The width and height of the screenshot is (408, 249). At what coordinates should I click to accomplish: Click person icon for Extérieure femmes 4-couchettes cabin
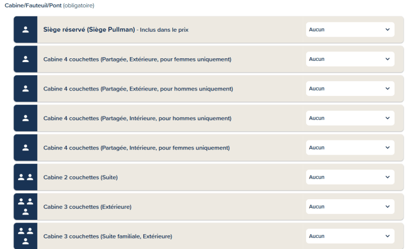point(25,59)
